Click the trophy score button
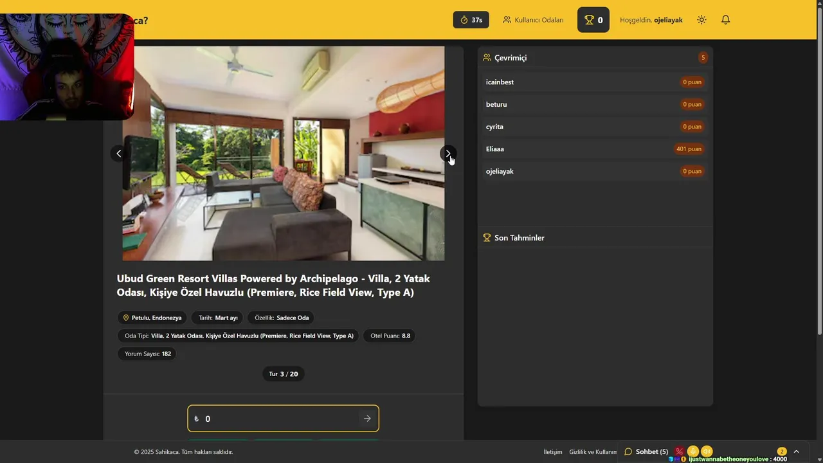This screenshot has width=823, height=463. tap(593, 20)
